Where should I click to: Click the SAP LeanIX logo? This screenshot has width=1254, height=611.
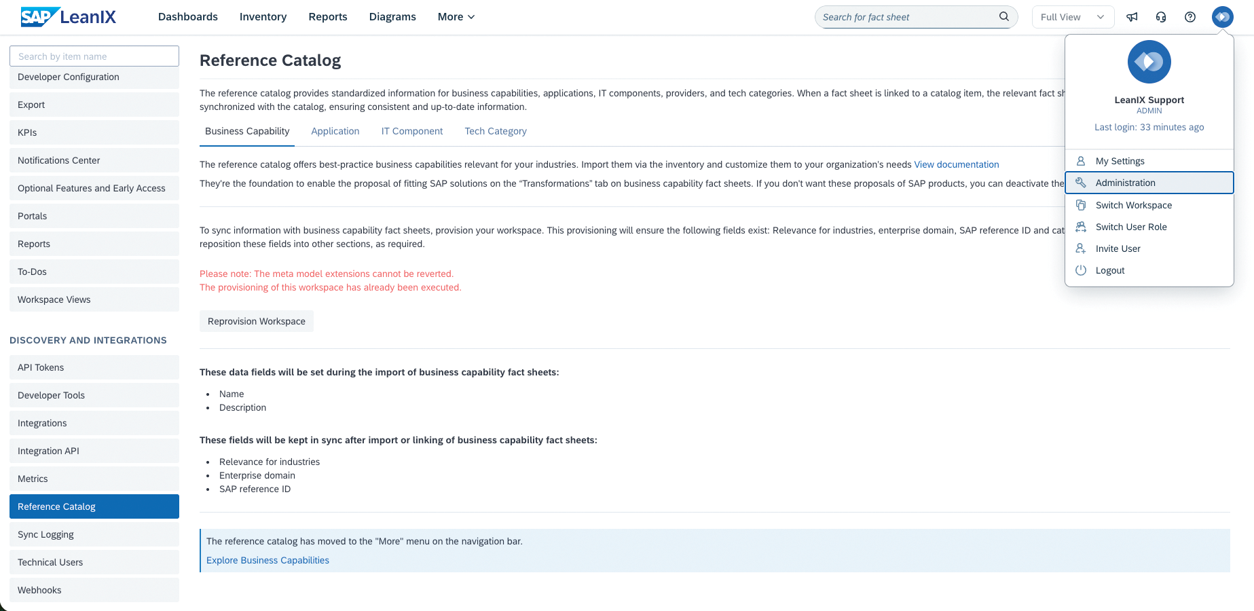tap(69, 17)
